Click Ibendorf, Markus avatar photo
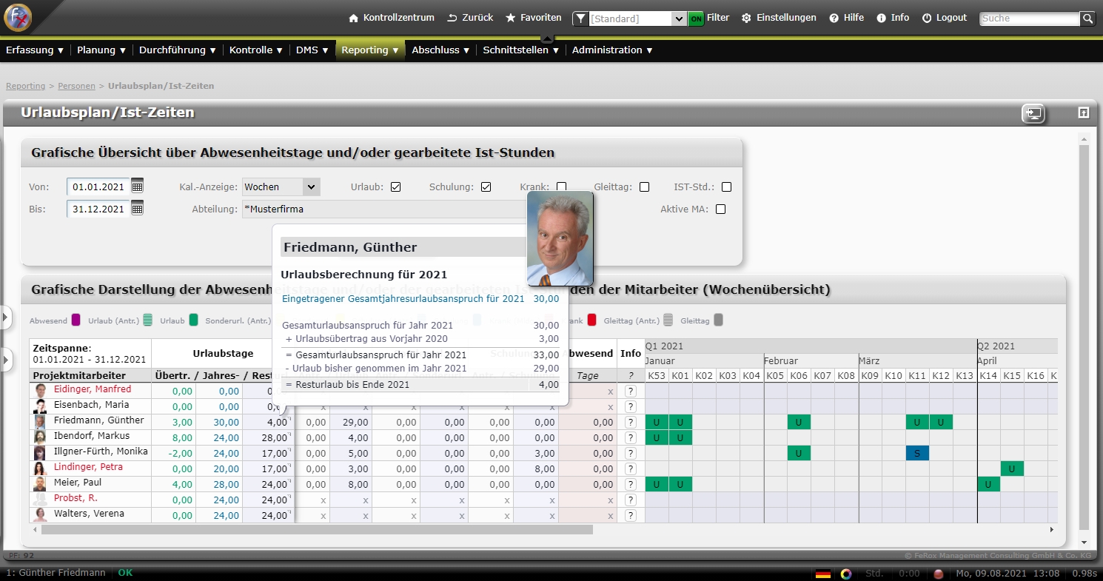 point(41,437)
